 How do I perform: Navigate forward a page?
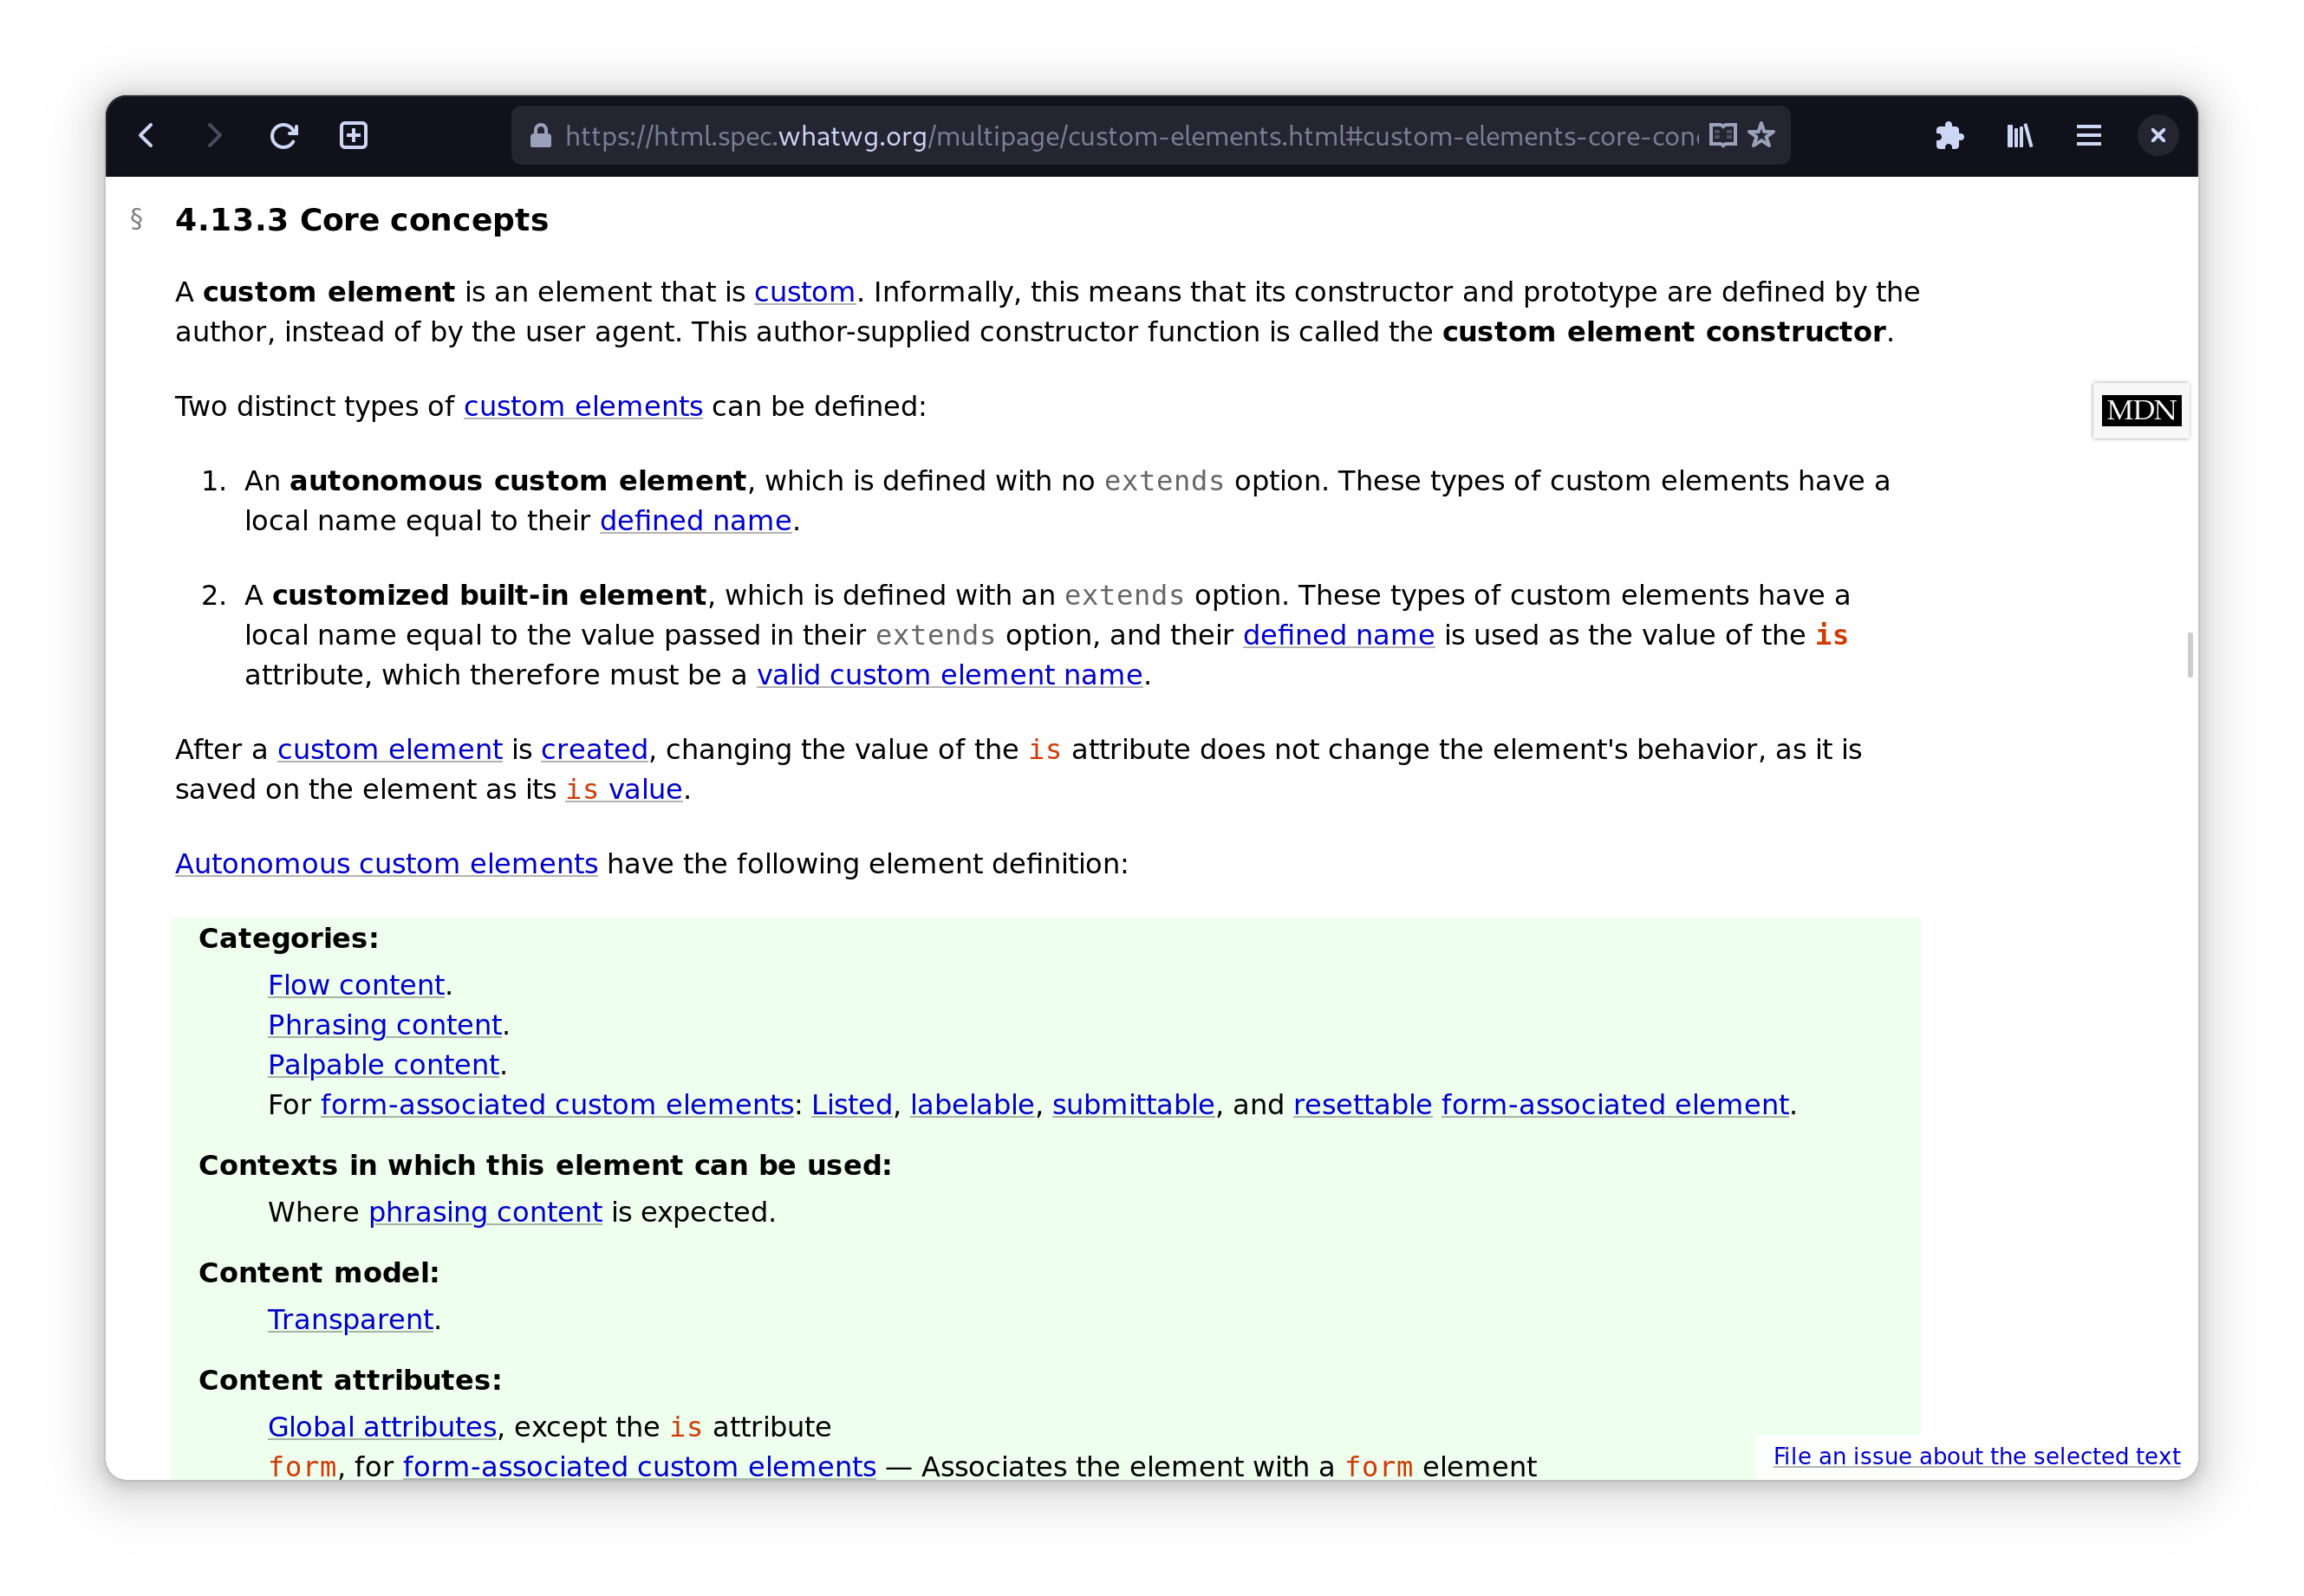(x=213, y=135)
